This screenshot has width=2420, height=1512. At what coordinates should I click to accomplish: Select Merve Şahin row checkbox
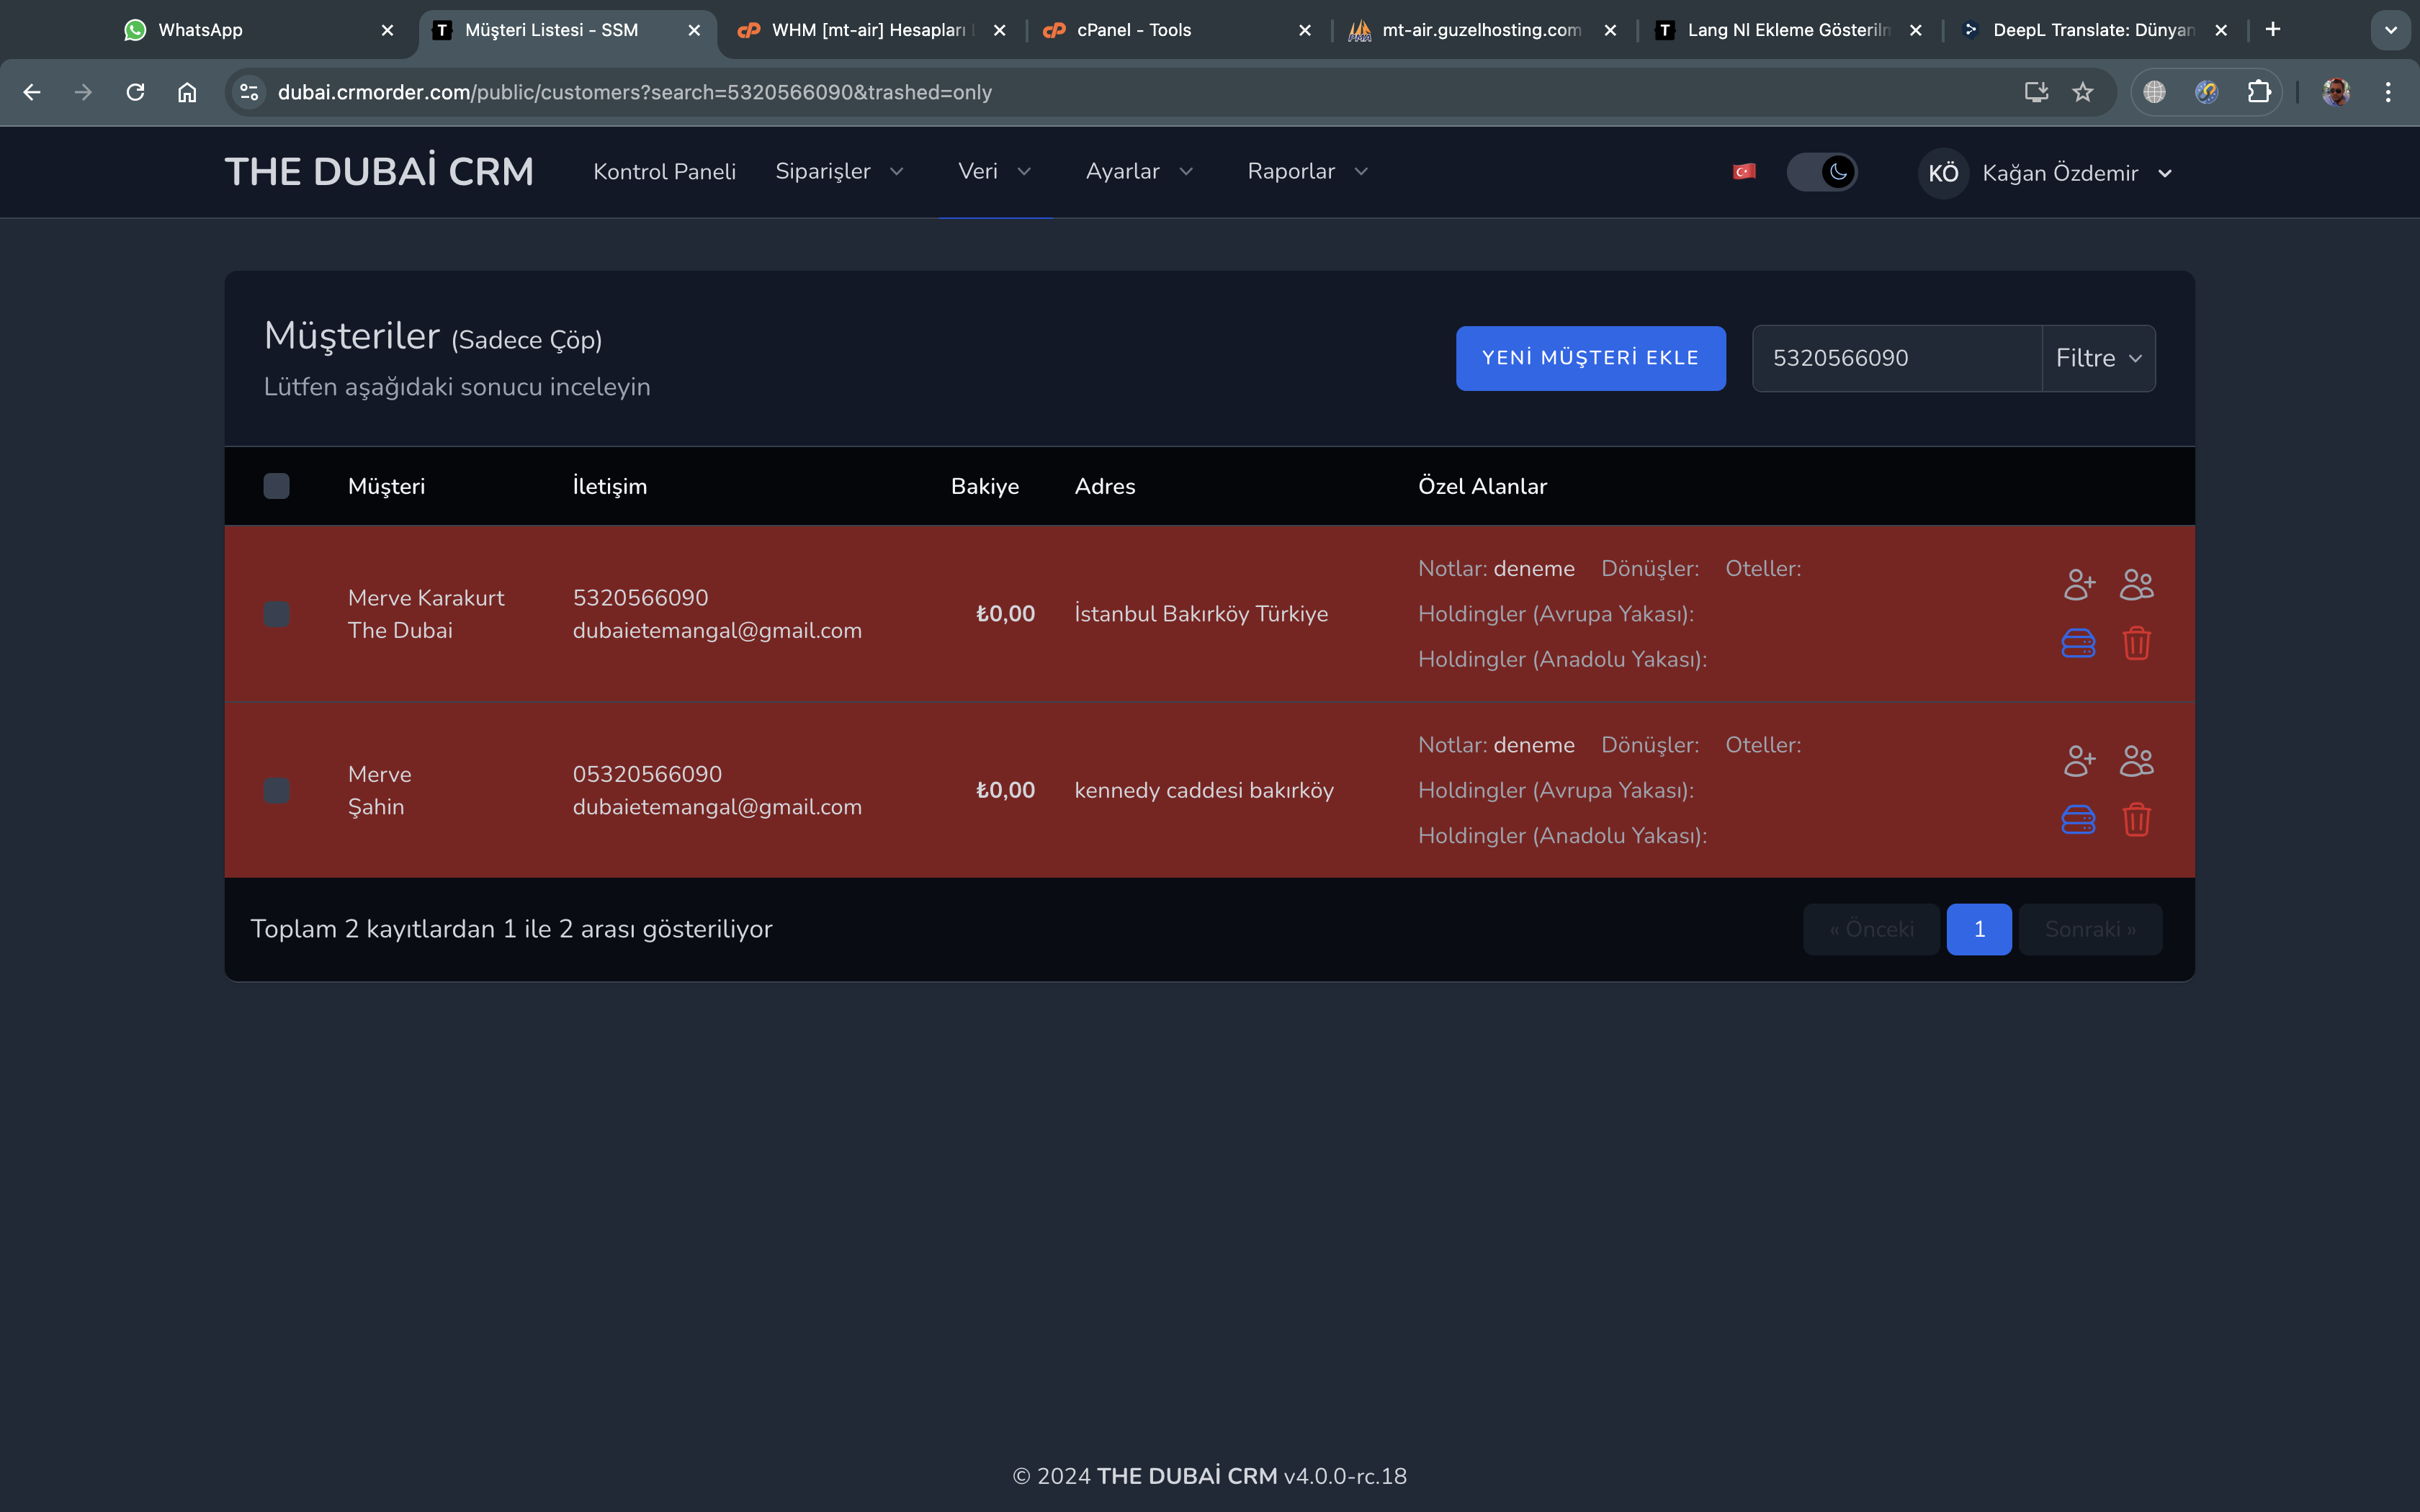(276, 790)
